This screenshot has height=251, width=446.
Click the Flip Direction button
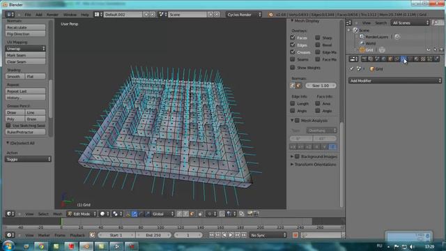pyautogui.click(x=25, y=34)
